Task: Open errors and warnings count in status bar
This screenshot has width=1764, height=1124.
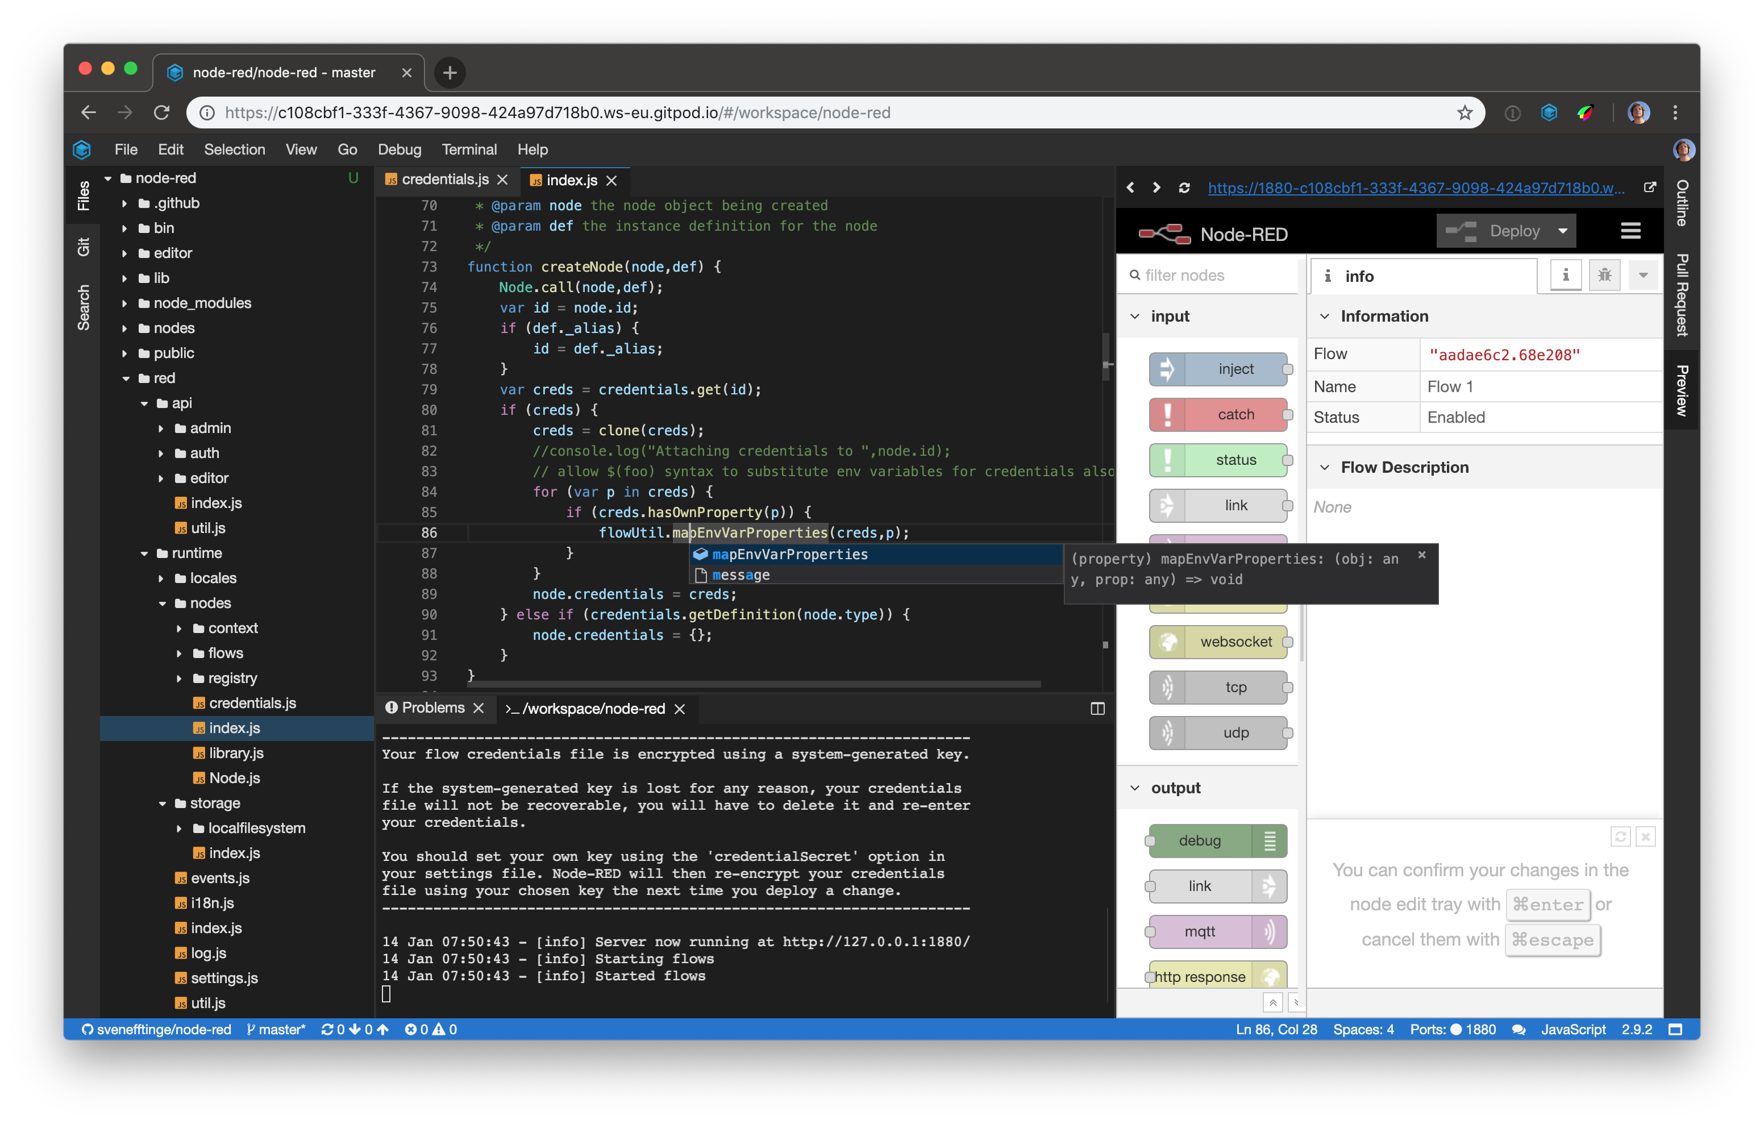Action: (x=431, y=1030)
